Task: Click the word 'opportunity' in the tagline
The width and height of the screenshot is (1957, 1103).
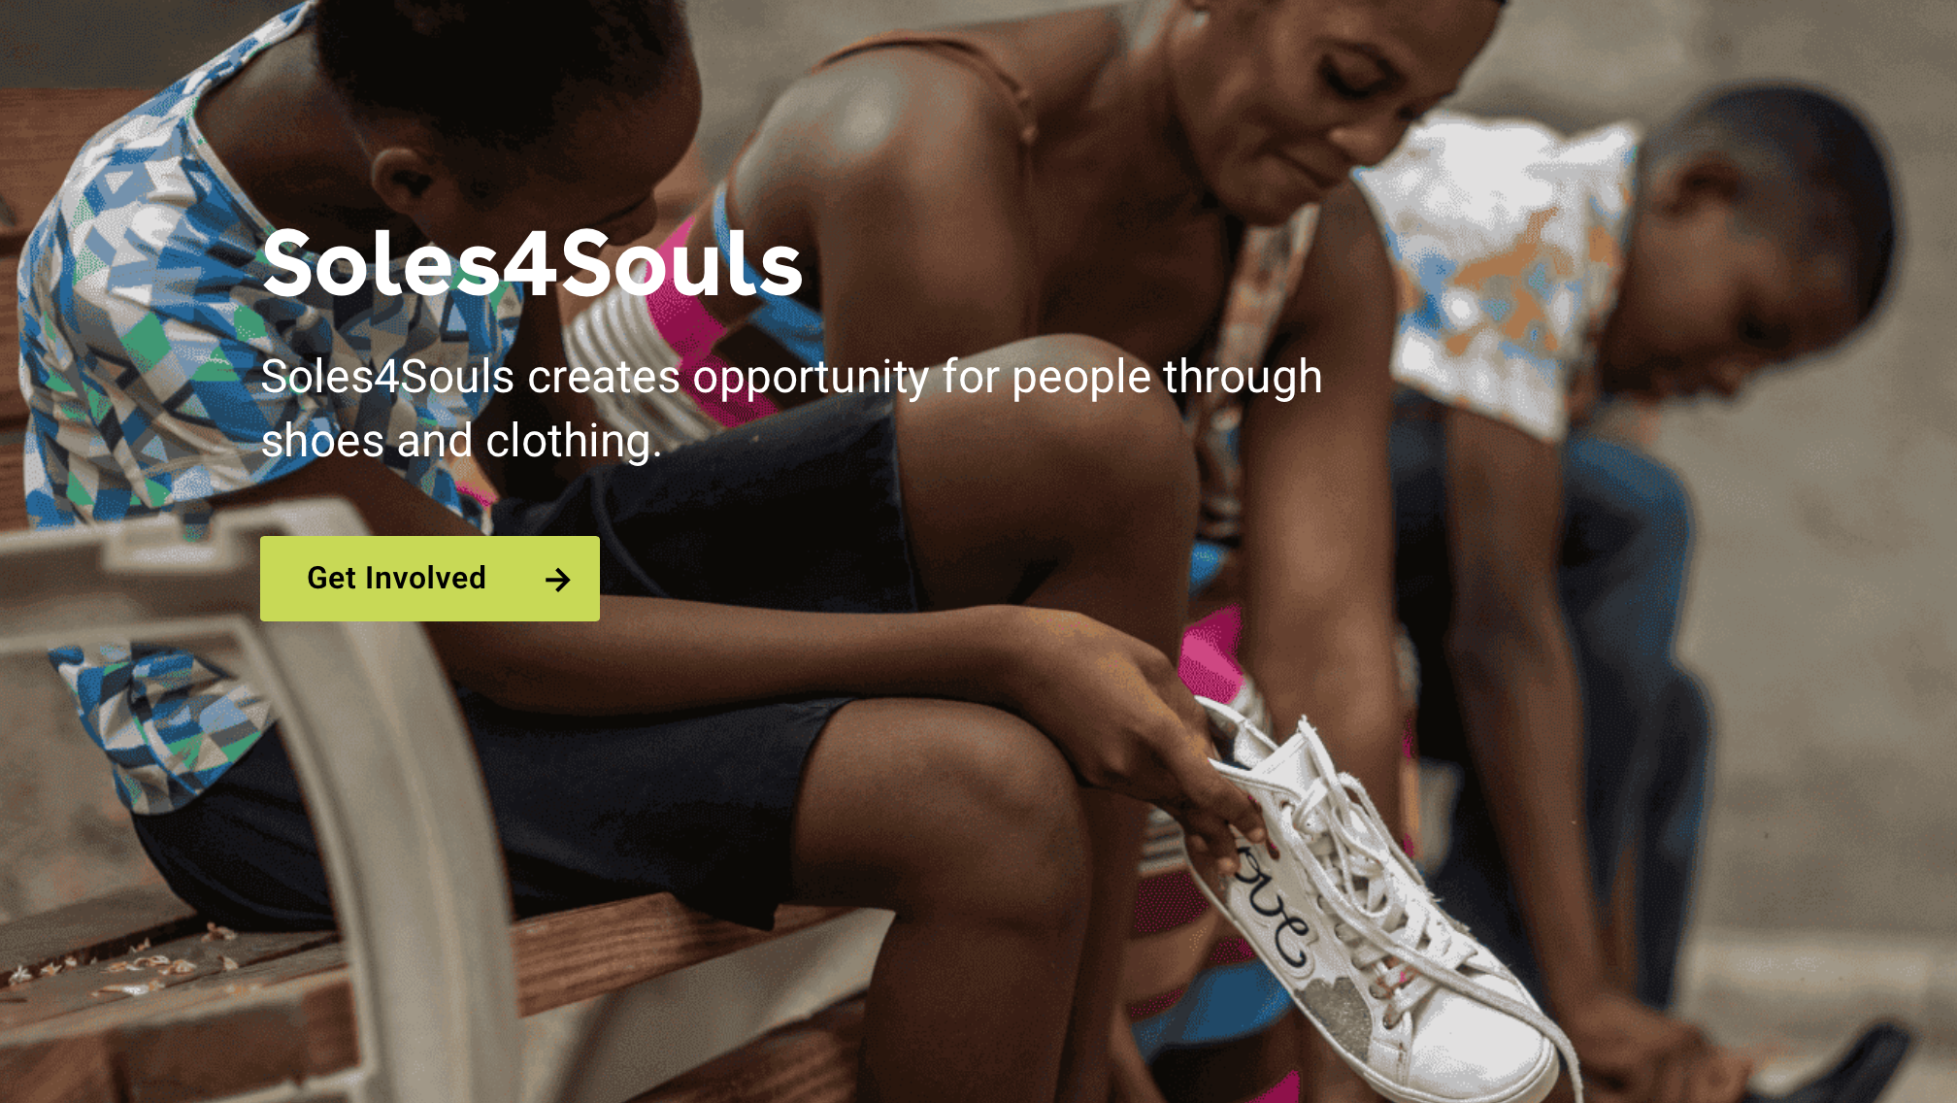Action: [x=811, y=378]
